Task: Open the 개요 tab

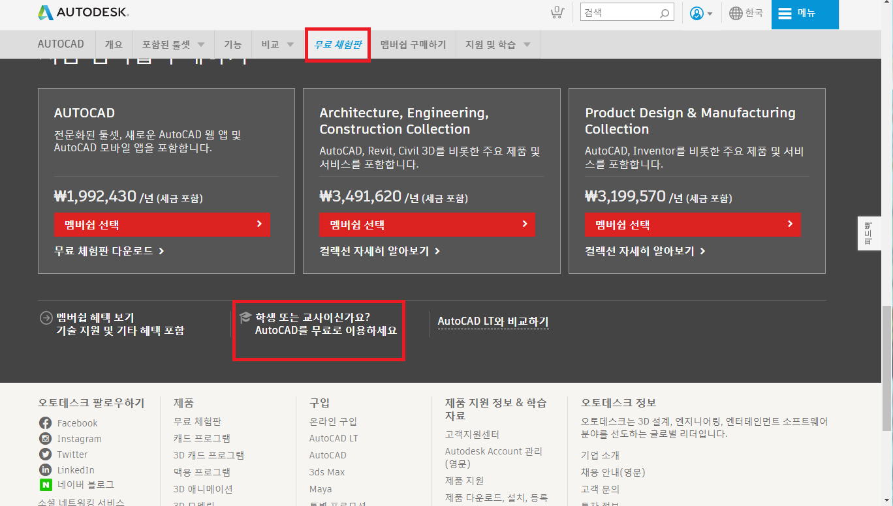Action: tap(114, 44)
